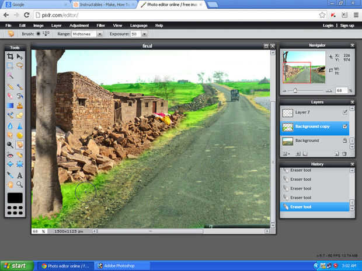Select the Gradient tool

10,105
